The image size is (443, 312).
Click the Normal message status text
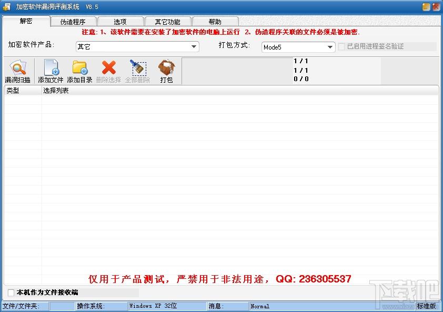pos(260,306)
